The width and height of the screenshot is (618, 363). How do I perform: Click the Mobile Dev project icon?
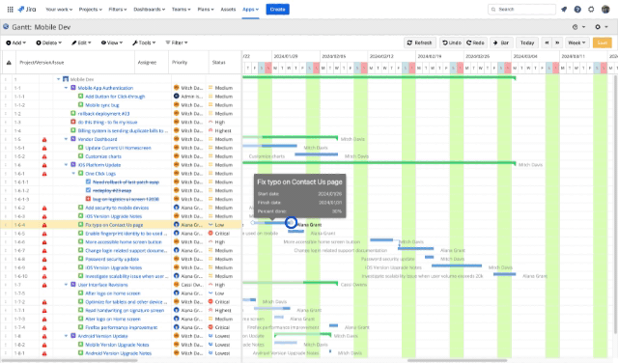(66, 79)
